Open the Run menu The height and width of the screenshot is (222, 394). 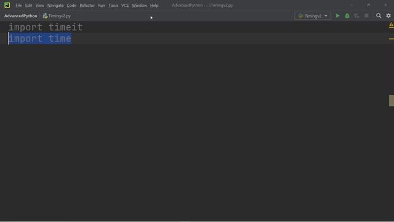point(102,6)
